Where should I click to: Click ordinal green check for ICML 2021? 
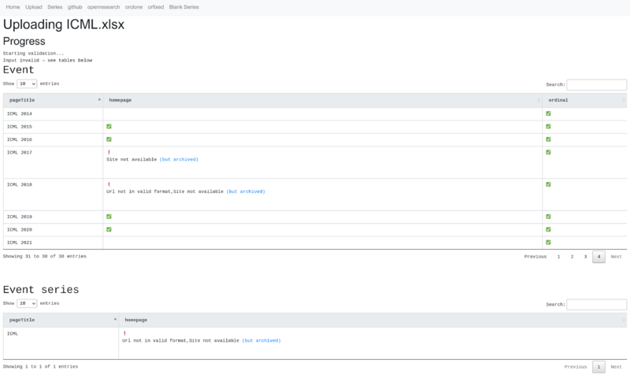click(548, 243)
